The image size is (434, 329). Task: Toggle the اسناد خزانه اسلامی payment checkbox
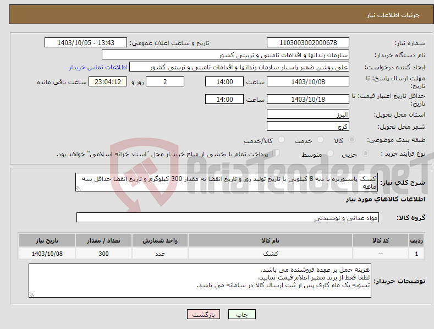click(x=276, y=153)
